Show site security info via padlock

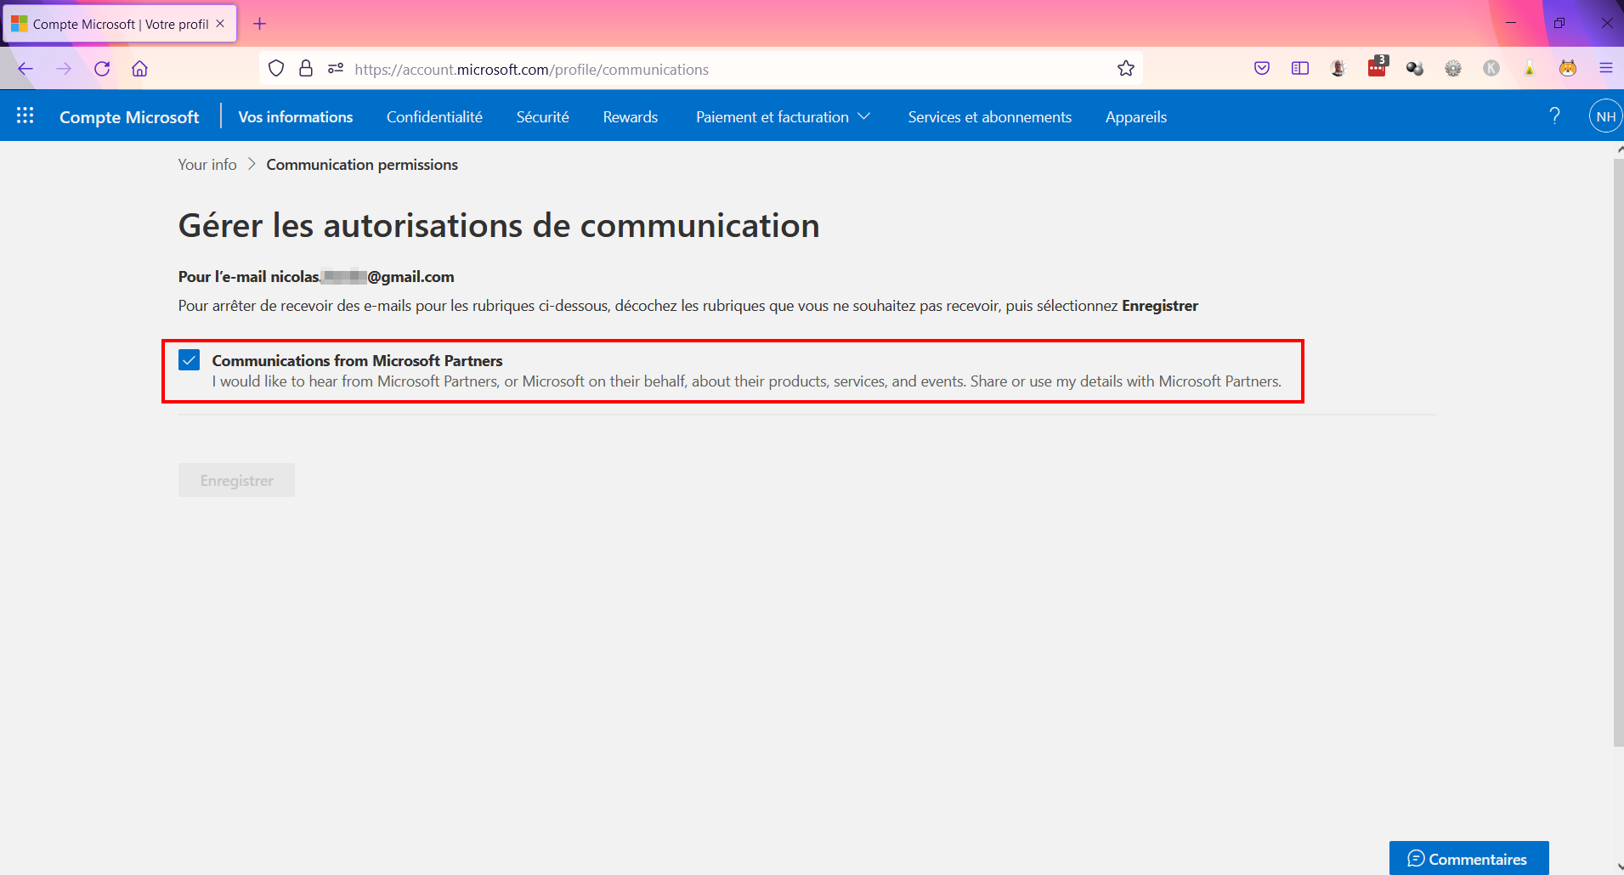tap(306, 69)
